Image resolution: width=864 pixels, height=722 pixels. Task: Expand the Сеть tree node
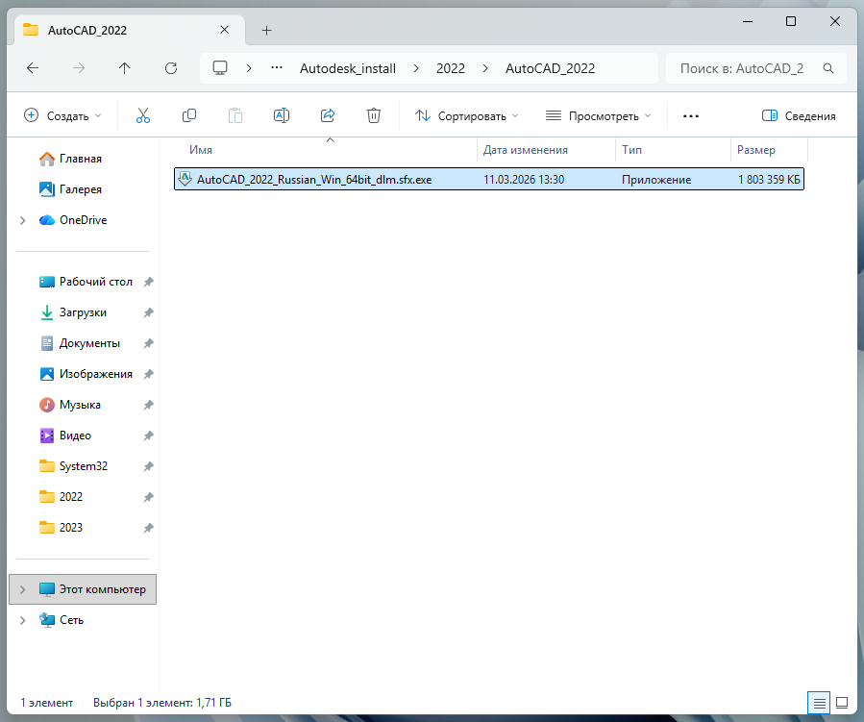[x=23, y=621]
